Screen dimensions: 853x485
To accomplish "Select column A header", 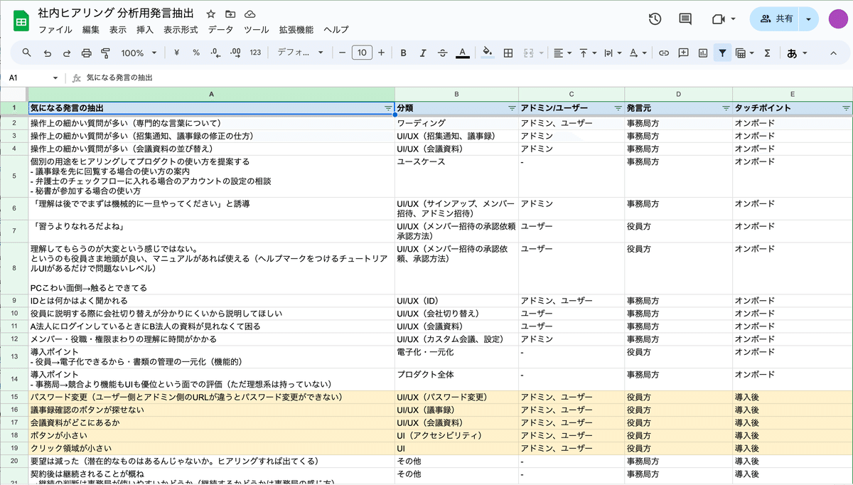I will [x=211, y=94].
